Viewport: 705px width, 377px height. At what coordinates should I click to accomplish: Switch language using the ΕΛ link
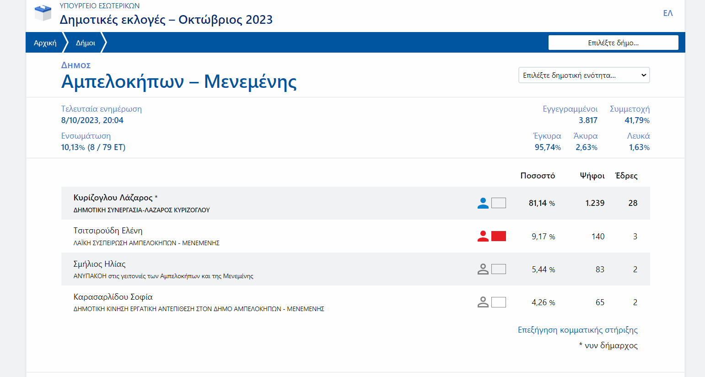(x=667, y=13)
